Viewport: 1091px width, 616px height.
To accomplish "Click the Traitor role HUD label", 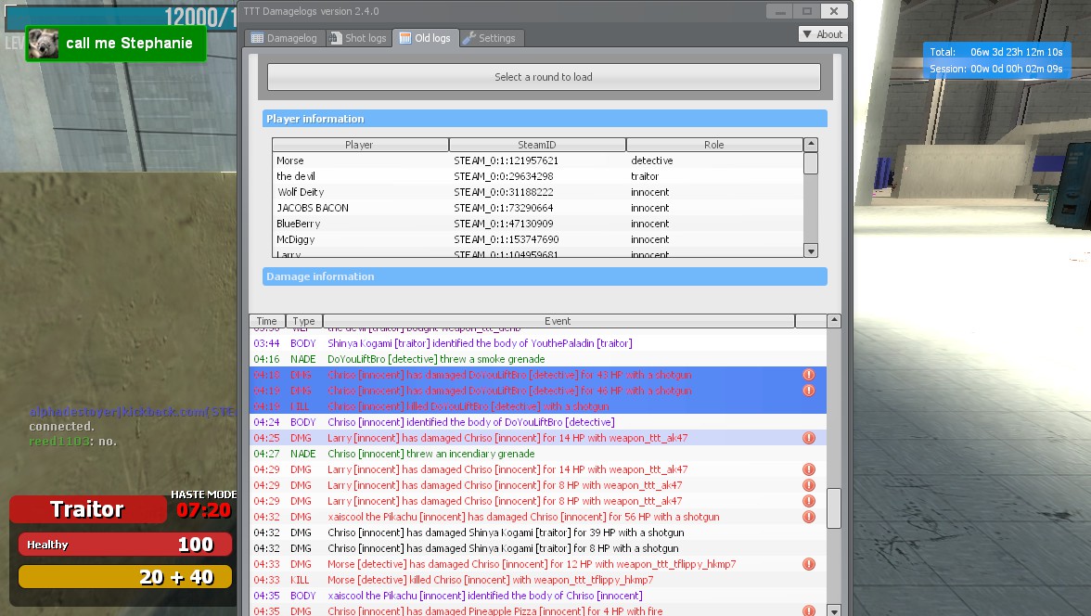I will (87, 509).
